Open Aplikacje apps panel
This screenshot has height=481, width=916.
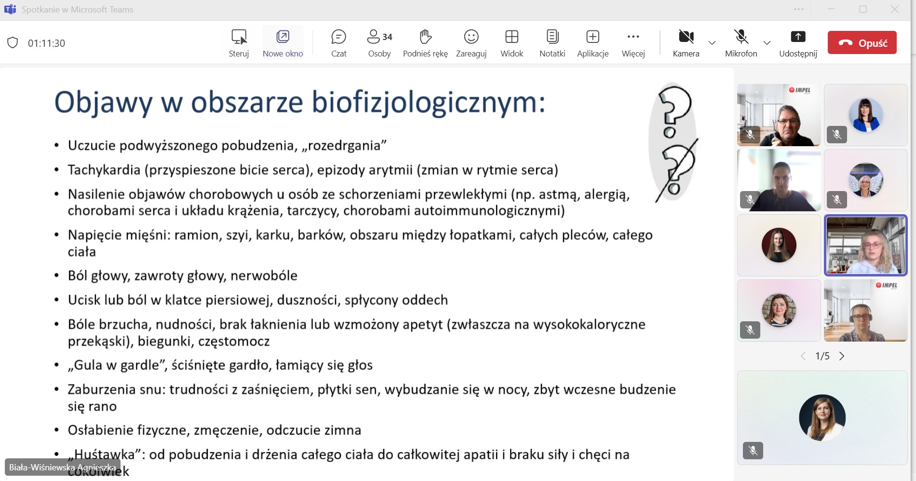pyautogui.click(x=593, y=43)
